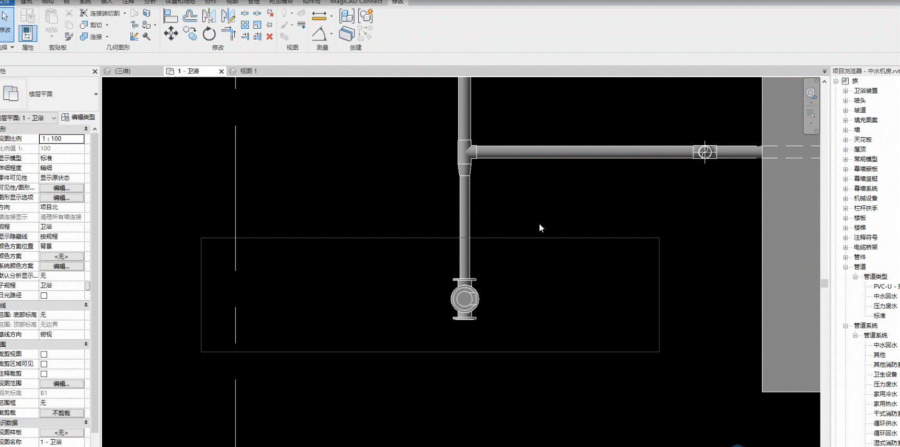Open the floor plan type selector dropdown
900x447 pixels.
click(x=96, y=94)
